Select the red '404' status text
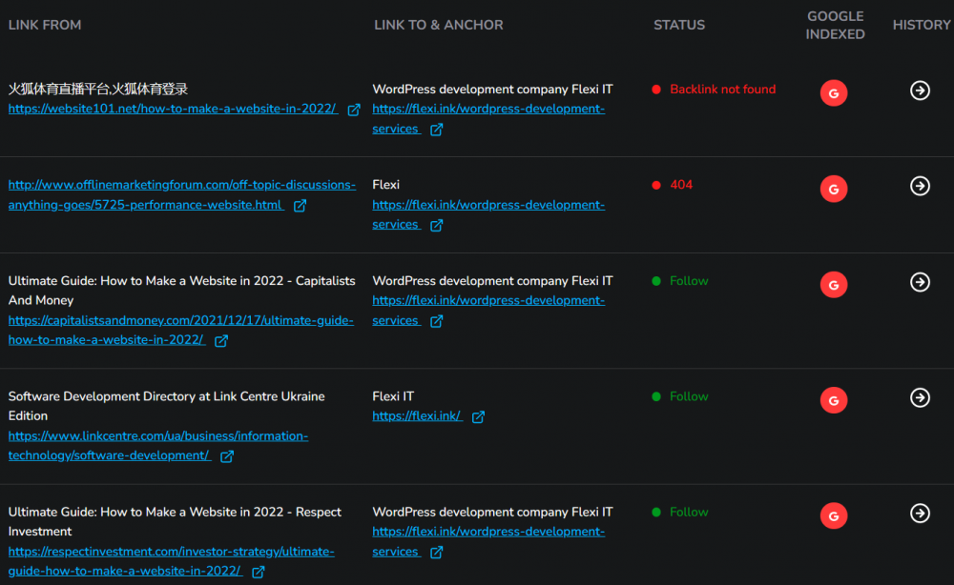Image resolution: width=954 pixels, height=585 pixels. point(681,185)
